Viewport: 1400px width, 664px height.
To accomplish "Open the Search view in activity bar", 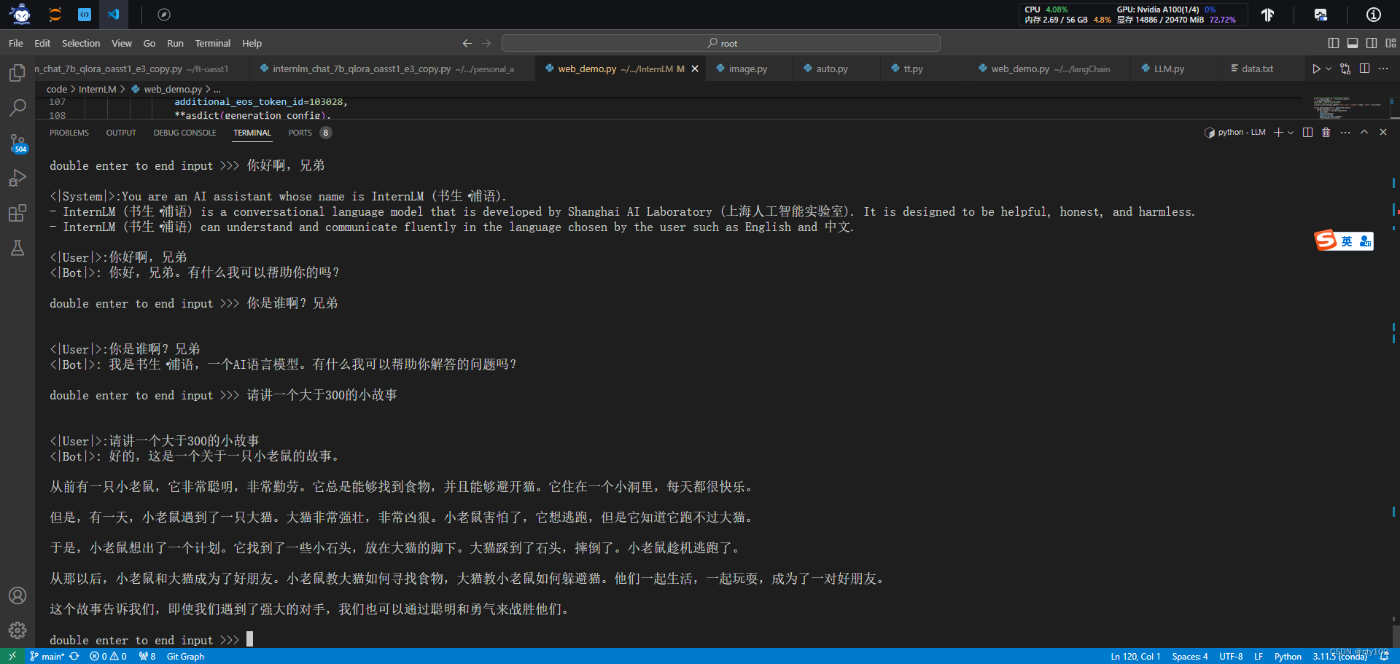I will [x=17, y=108].
